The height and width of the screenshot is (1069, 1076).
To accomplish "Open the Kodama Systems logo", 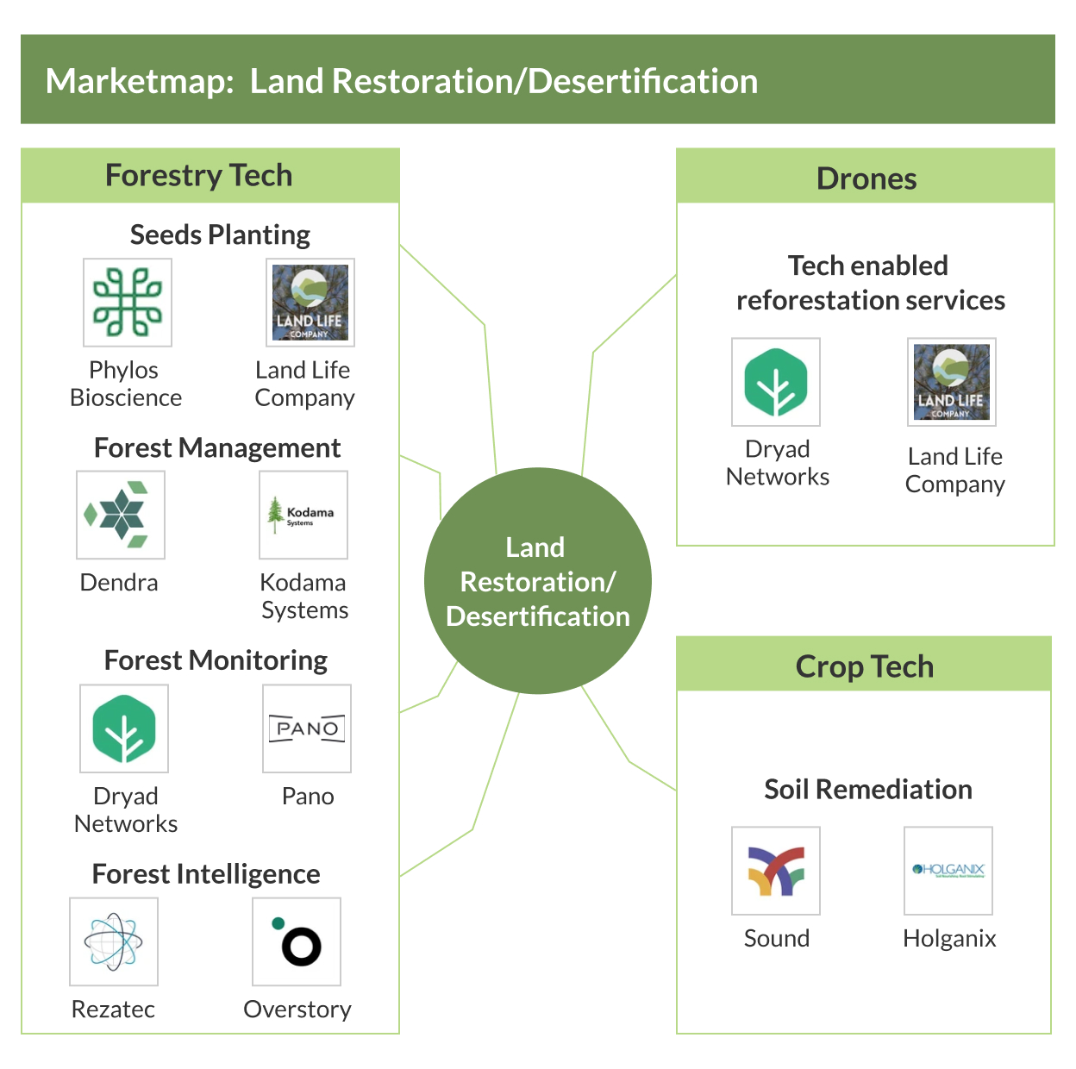I will 303,515.
